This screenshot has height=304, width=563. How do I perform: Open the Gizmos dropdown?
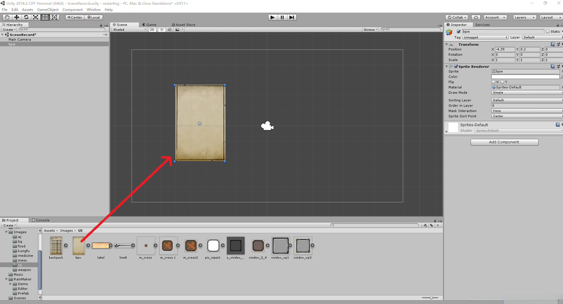point(370,29)
